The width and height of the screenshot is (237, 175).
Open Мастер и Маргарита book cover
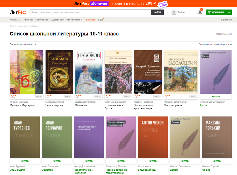pos(27,72)
